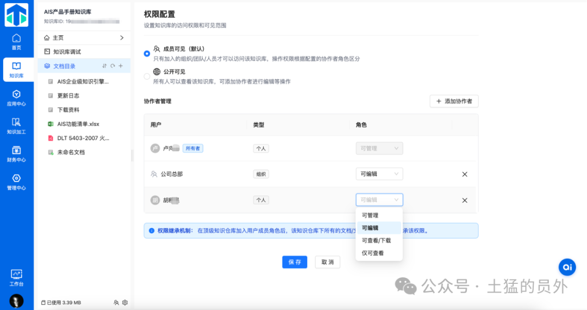Click the 个人 tag in owner row
Viewport: 587px width, 310px height.
click(261, 148)
